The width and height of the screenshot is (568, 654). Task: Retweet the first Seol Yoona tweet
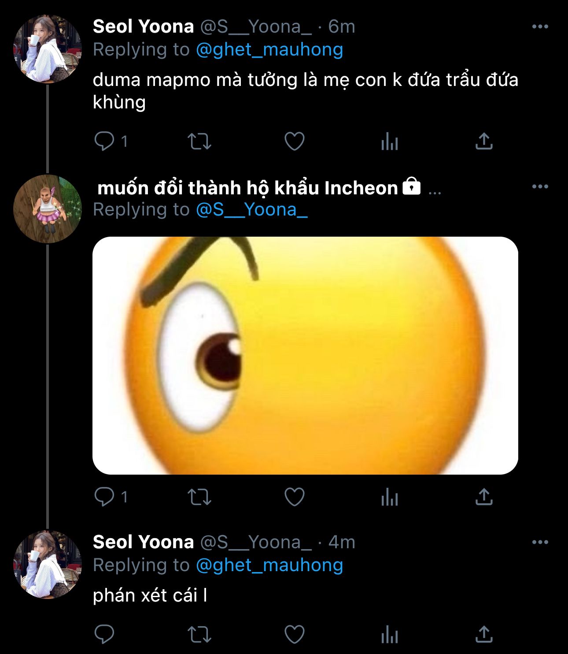[x=199, y=141]
